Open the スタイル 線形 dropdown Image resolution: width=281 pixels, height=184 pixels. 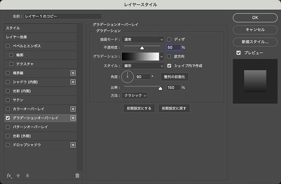(x=143, y=66)
